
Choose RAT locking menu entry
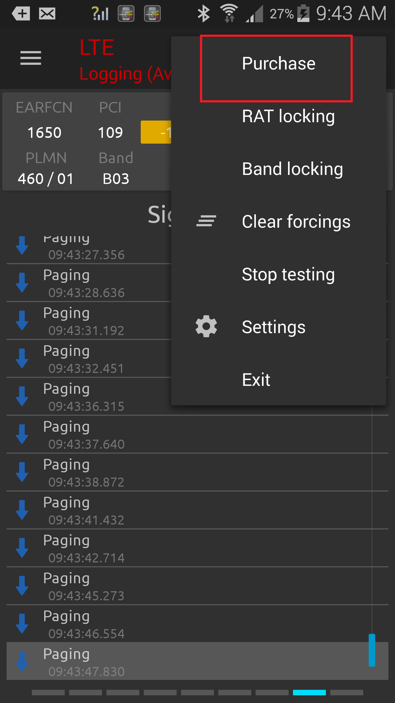point(278,116)
